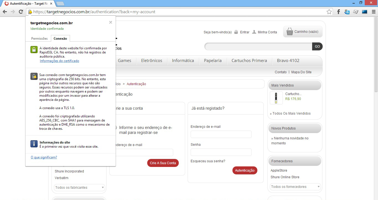The image size is (378, 200).
Task: Click the site search input field
Action: point(258,47)
